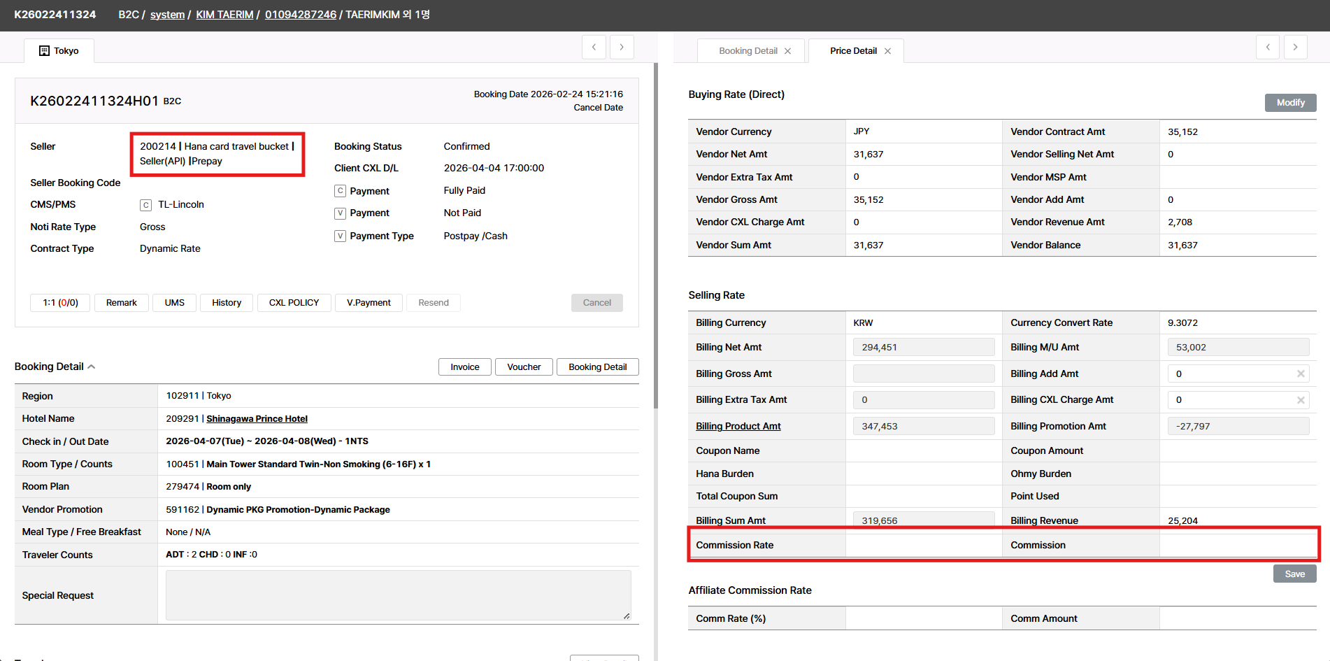
Task: Collapse the Booking Detail section
Action: (x=92, y=367)
